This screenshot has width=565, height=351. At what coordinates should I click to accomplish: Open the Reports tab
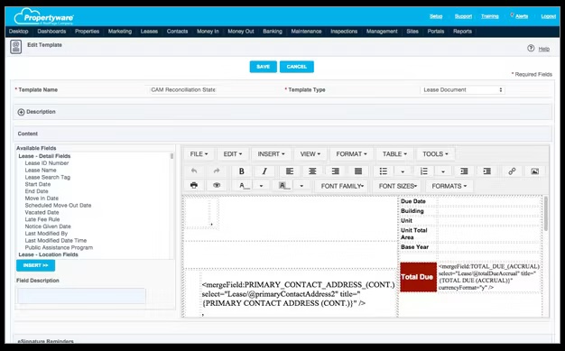(x=462, y=32)
